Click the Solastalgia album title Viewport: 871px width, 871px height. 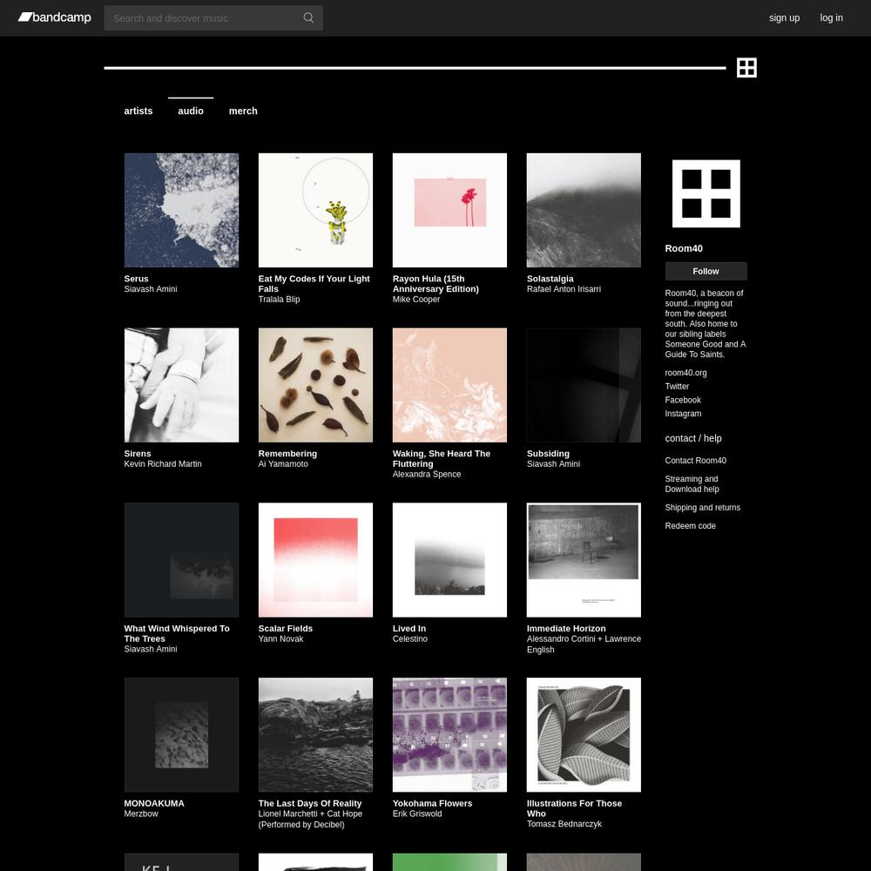tap(550, 279)
